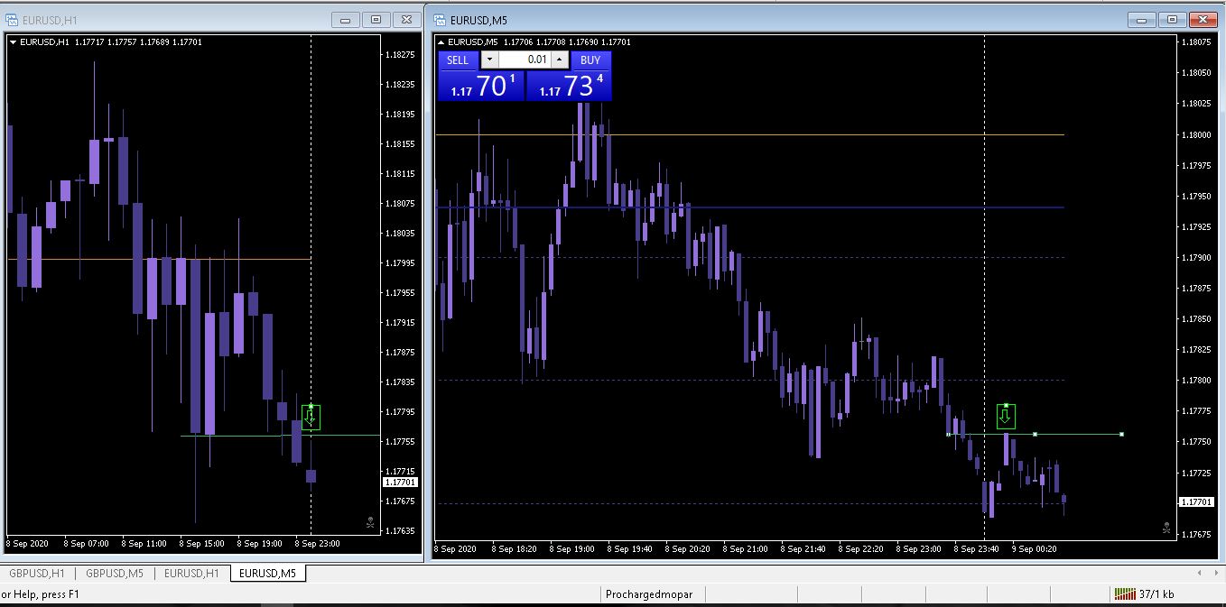The width and height of the screenshot is (1226, 607).
Task: Click the 8 Sep 18:20 time label
Action: 515,548
